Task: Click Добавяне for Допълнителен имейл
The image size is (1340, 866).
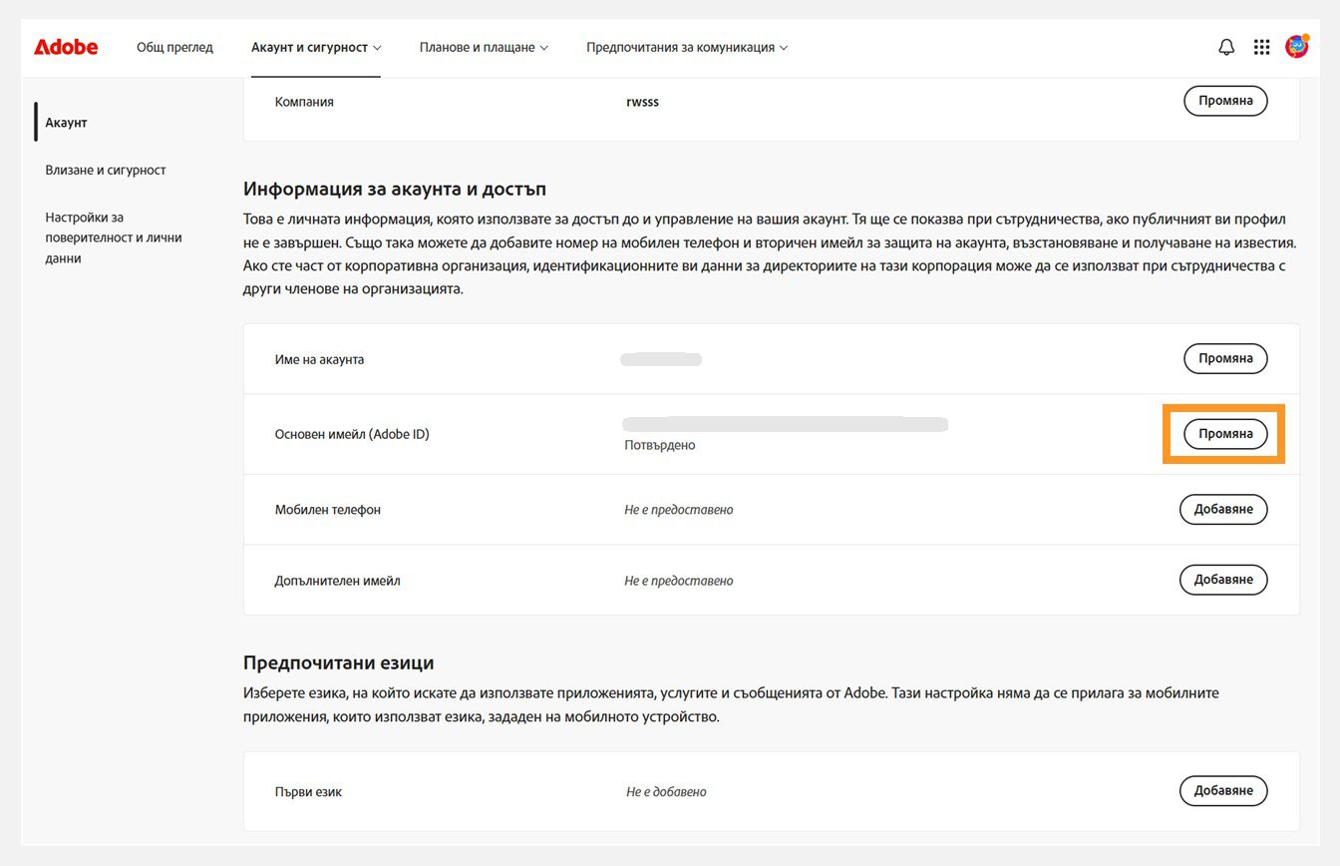Action: [x=1223, y=580]
